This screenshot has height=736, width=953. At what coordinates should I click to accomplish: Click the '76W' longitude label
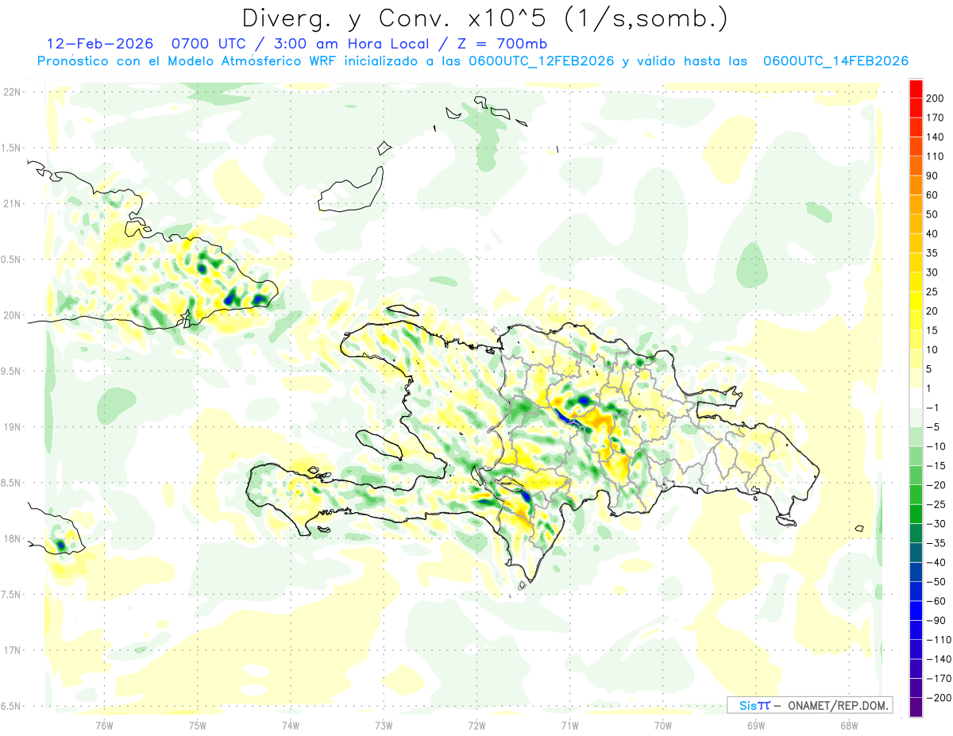[x=104, y=726]
